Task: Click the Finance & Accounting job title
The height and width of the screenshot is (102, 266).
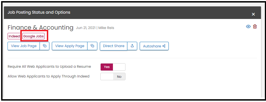Action: (x=40, y=27)
